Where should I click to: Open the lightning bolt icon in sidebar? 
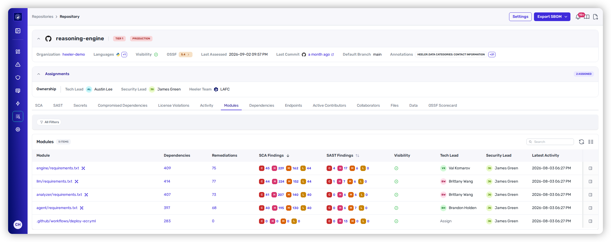(18, 103)
